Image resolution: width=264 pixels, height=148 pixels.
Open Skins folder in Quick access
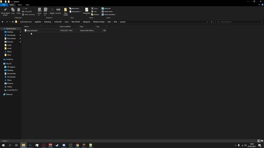pyautogui.click(x=9, y=55)
